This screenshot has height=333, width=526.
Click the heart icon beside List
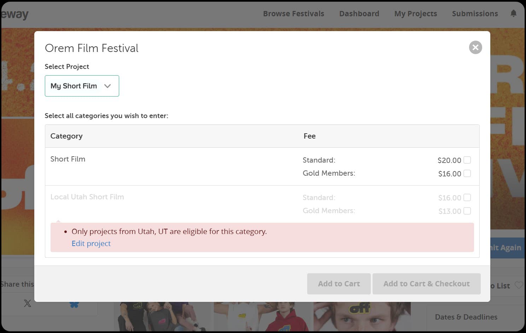click(x=519, y=285)
